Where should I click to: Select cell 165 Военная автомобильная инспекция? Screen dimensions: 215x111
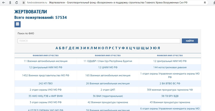[108, 76]
